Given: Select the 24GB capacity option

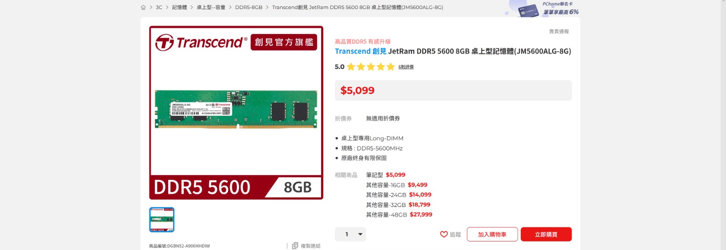Looking at the screenshot, I should click(x=399, y=195).
